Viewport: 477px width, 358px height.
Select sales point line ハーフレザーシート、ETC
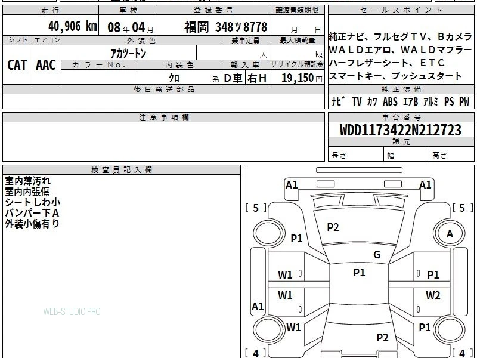pyautogui.click(x=386, y=63)
